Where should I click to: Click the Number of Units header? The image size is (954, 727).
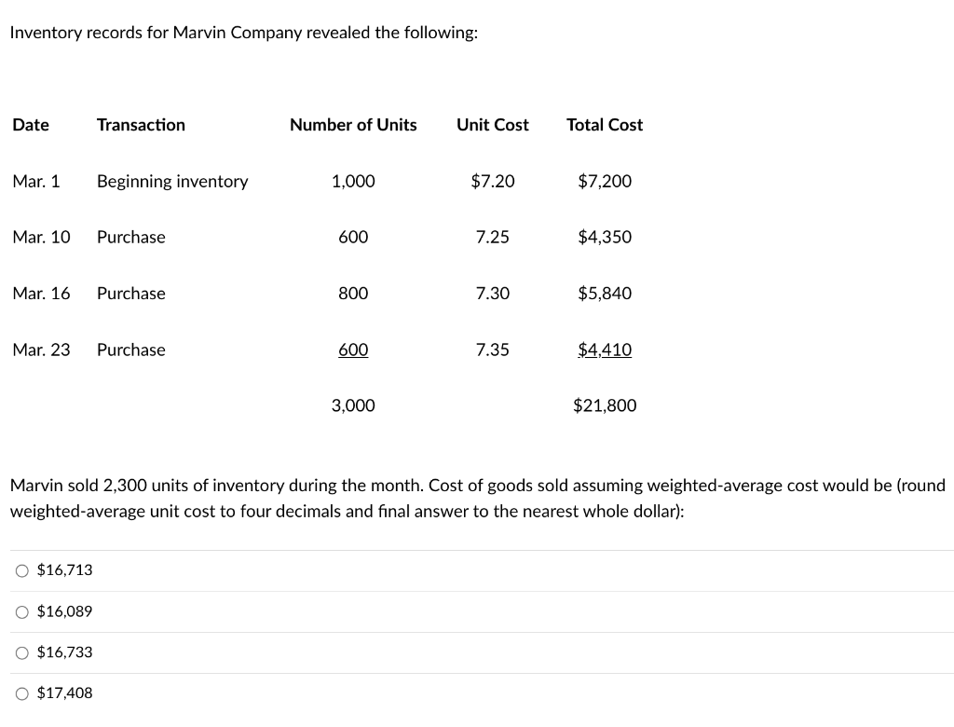[x=353, y=125]
